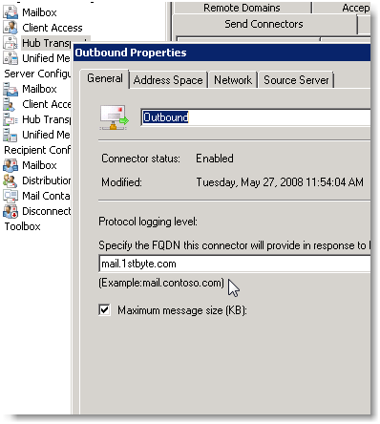The width and height of the screenshot is (380, 424).
Task: Switch to the General tab
Action: [x=105, y=78]
